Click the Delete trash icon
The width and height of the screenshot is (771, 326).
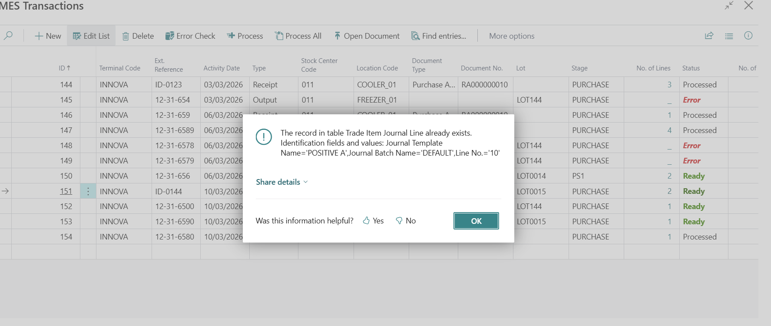(x=126, y=36)
